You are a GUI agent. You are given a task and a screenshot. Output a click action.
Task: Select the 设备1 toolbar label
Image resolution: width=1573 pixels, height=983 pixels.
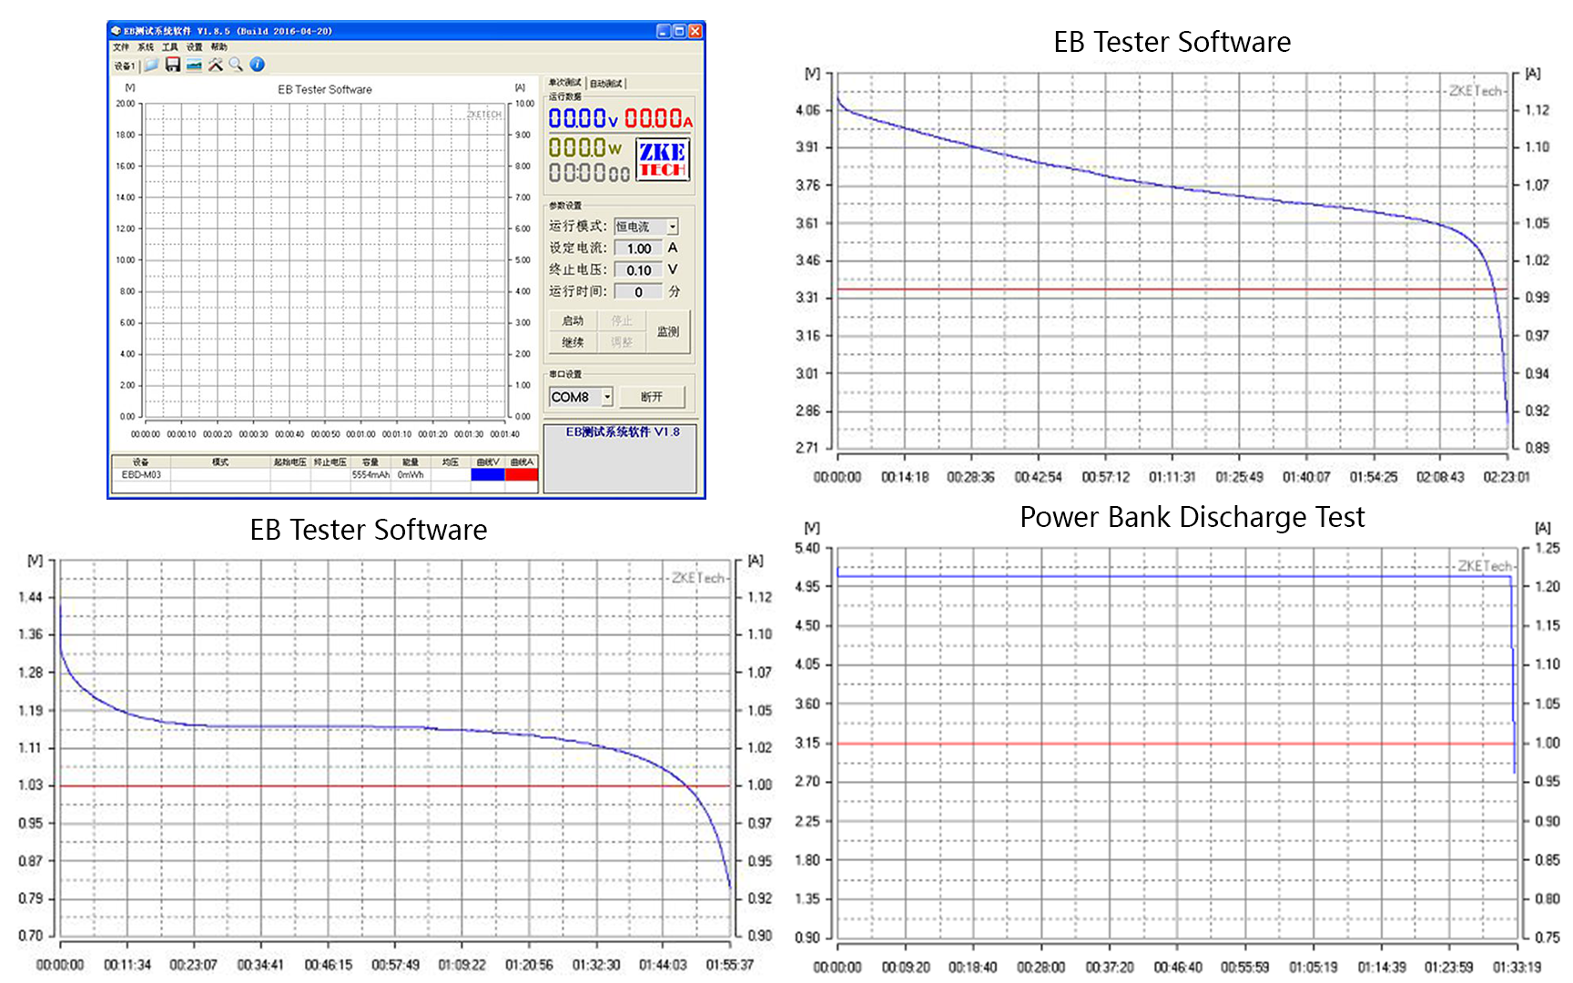(125, 66)
